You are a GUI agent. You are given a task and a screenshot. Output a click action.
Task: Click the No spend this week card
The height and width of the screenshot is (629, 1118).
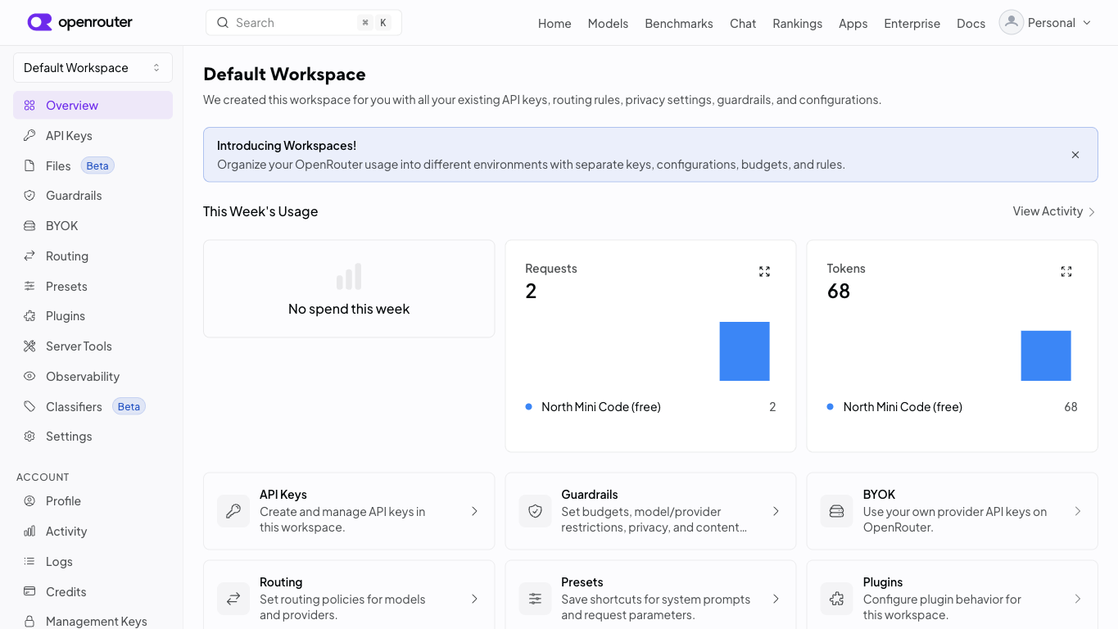click(x=349, y=288)
